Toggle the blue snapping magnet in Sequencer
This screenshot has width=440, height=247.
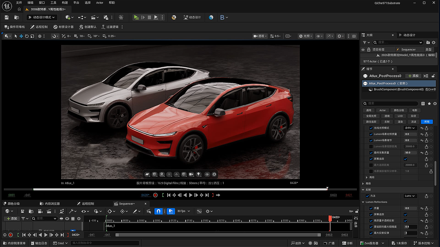(x=158, y=211)
